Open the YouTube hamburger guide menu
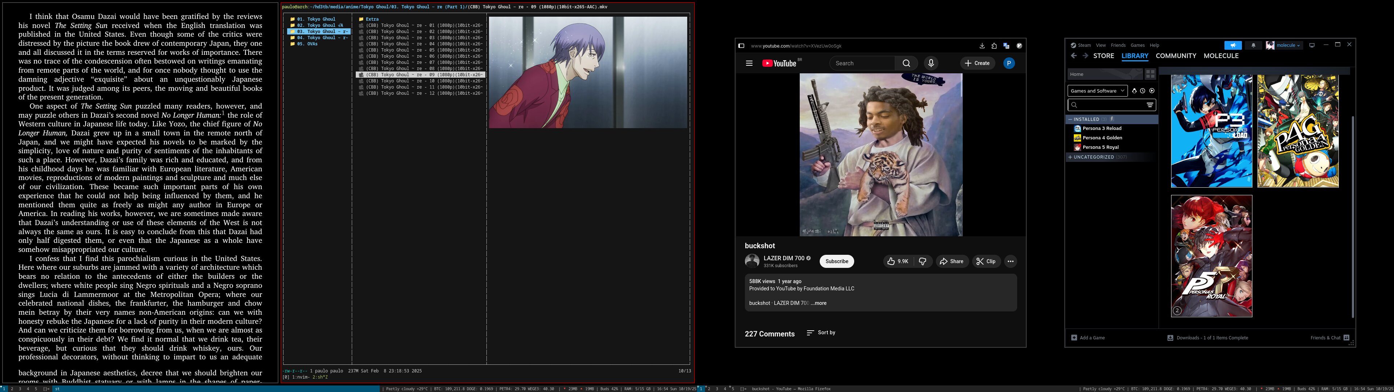The image size is (1394, 392). (x=749, y=64)
